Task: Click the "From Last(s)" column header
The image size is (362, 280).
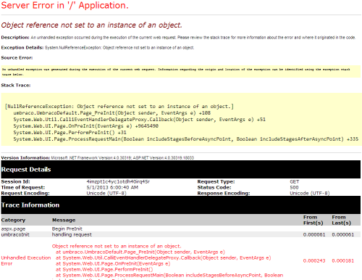Action: [x=342, y=220]
